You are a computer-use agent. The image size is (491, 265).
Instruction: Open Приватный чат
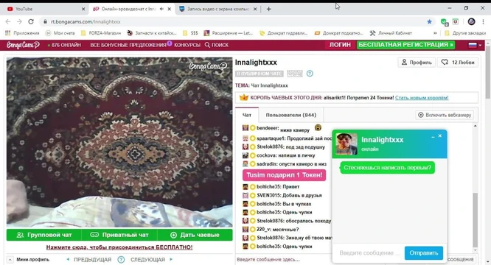[x=119, y=235]
